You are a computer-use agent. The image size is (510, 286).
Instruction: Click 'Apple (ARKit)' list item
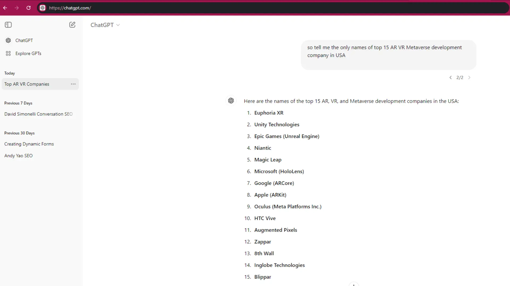[270, 195]
